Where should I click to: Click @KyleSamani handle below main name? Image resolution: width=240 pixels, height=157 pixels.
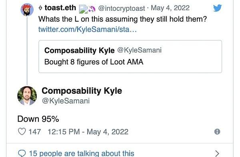(x=66, y=101)
